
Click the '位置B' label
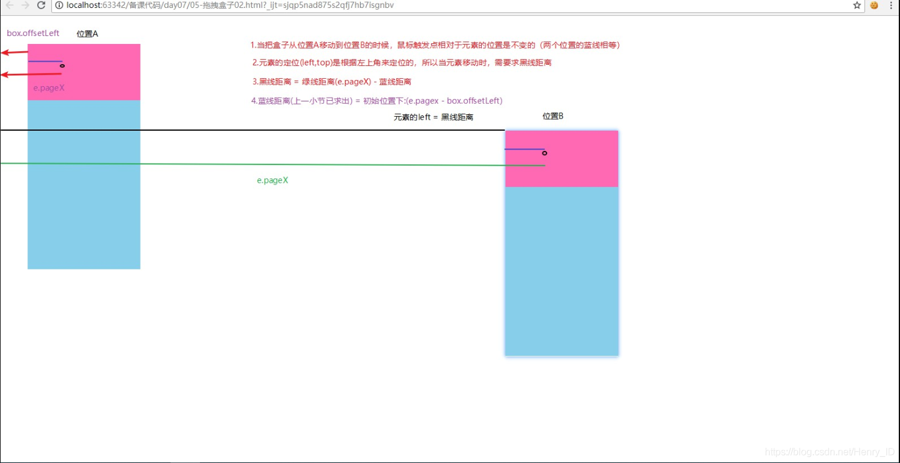tap(553, 116)
